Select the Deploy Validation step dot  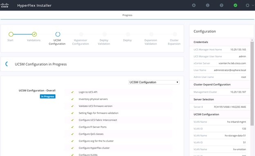pos(105,34)
